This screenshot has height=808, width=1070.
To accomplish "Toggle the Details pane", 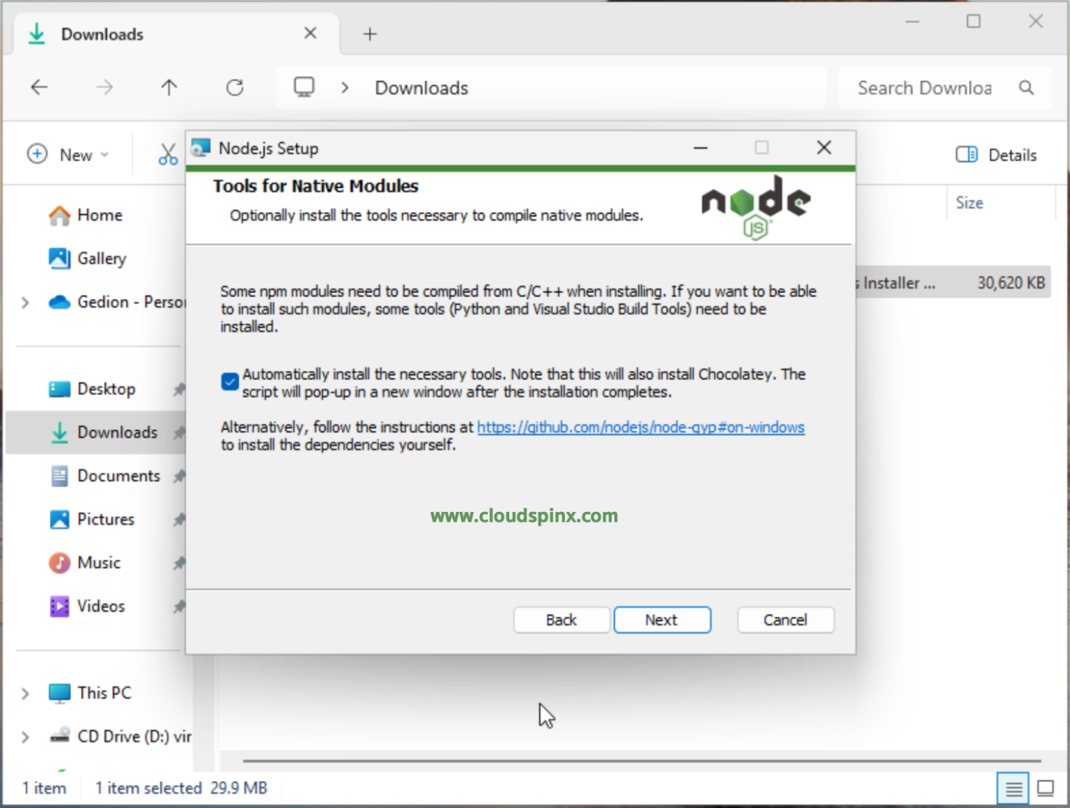I will 995,154.
